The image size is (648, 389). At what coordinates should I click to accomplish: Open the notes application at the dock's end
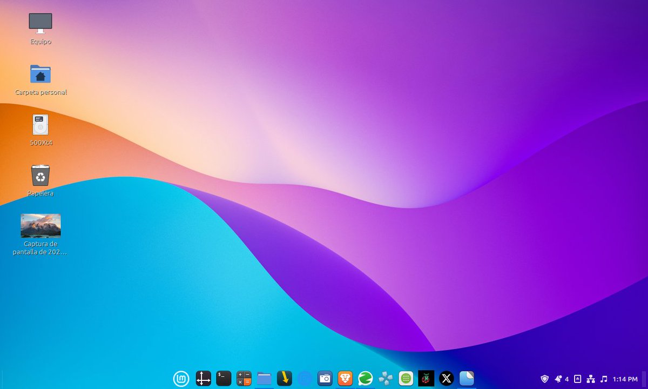point(466,378)
